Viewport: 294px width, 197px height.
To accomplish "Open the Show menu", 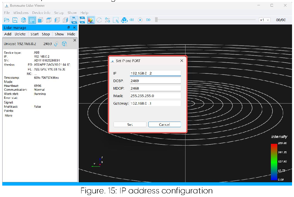I will point(72,13).
